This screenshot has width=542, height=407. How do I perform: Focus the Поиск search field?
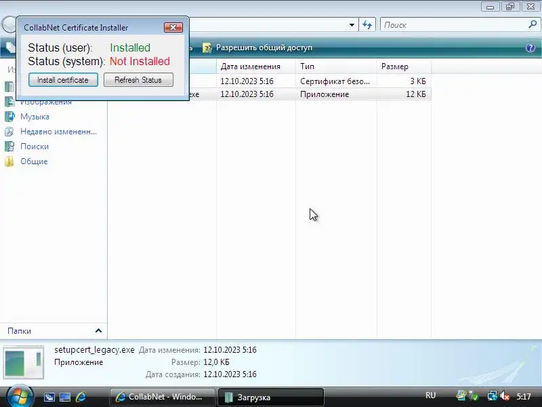[x=454, y=25]
